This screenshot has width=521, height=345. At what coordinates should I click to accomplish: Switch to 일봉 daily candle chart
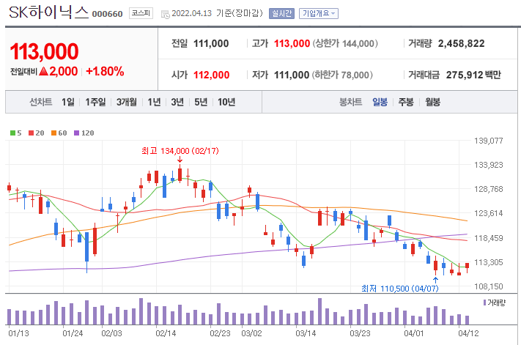click(380, 102)
